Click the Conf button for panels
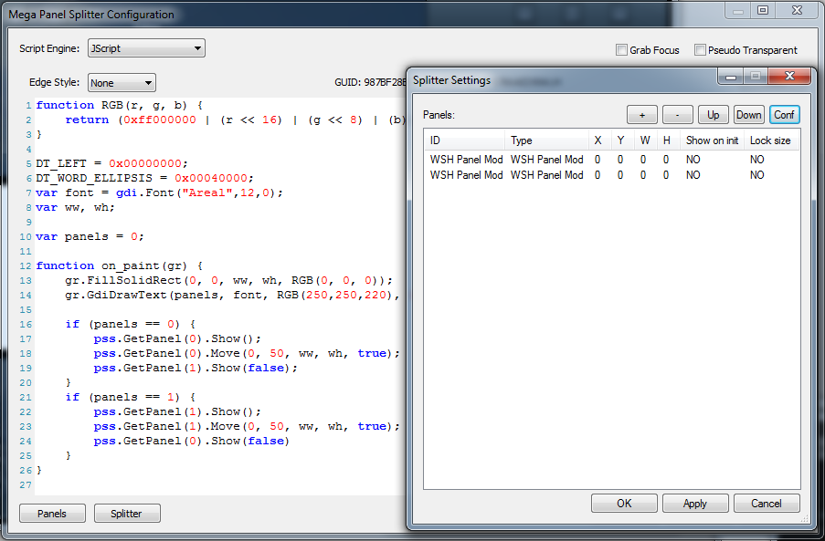The height and width of the screenshot is (541, 825). [784, 115]
